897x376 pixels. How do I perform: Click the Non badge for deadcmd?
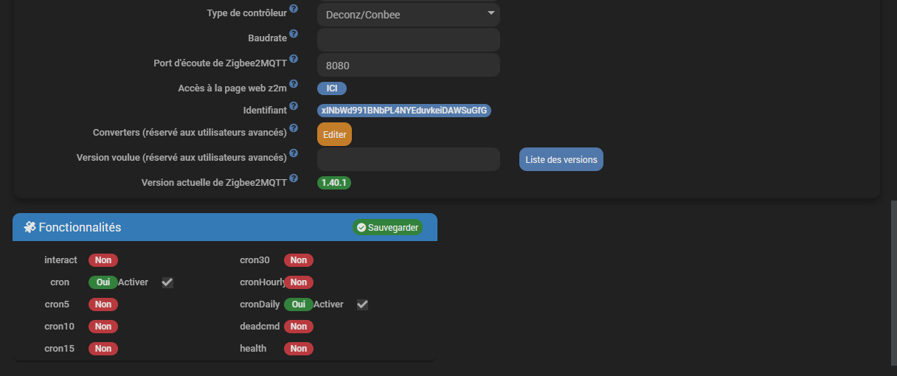(x=299, y=327)
